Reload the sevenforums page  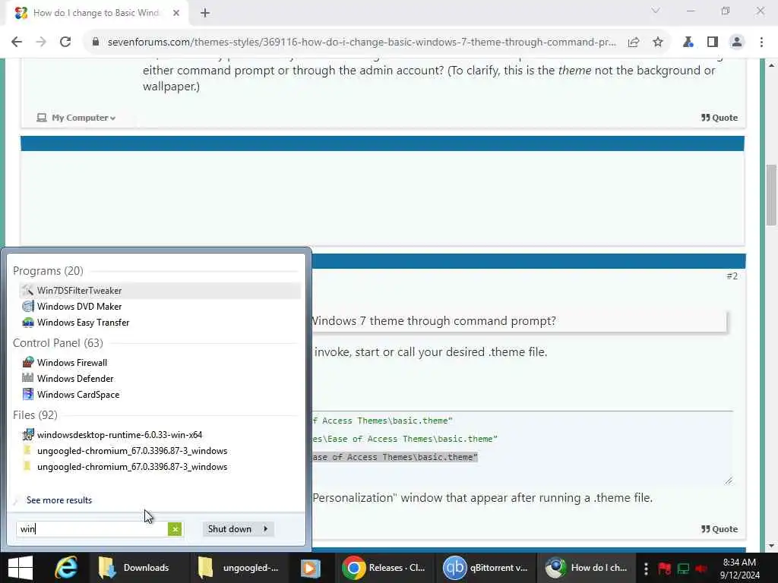tap(65, 43)
